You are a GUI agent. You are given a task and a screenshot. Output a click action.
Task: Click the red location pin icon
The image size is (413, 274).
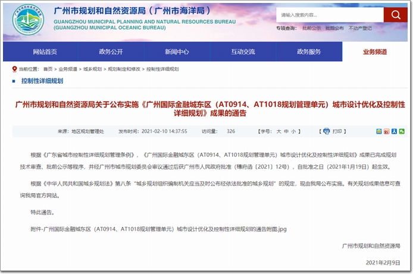click(14, 69)
